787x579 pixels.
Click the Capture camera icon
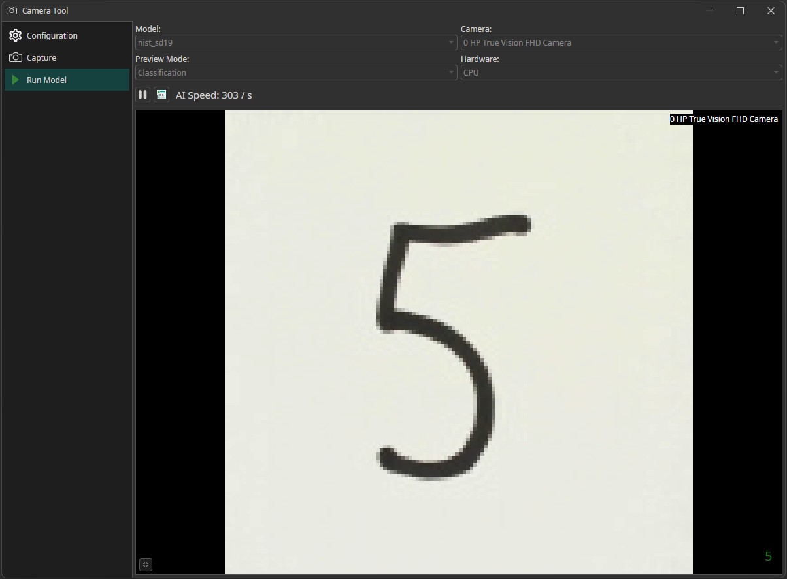click(x=16, y=57)
